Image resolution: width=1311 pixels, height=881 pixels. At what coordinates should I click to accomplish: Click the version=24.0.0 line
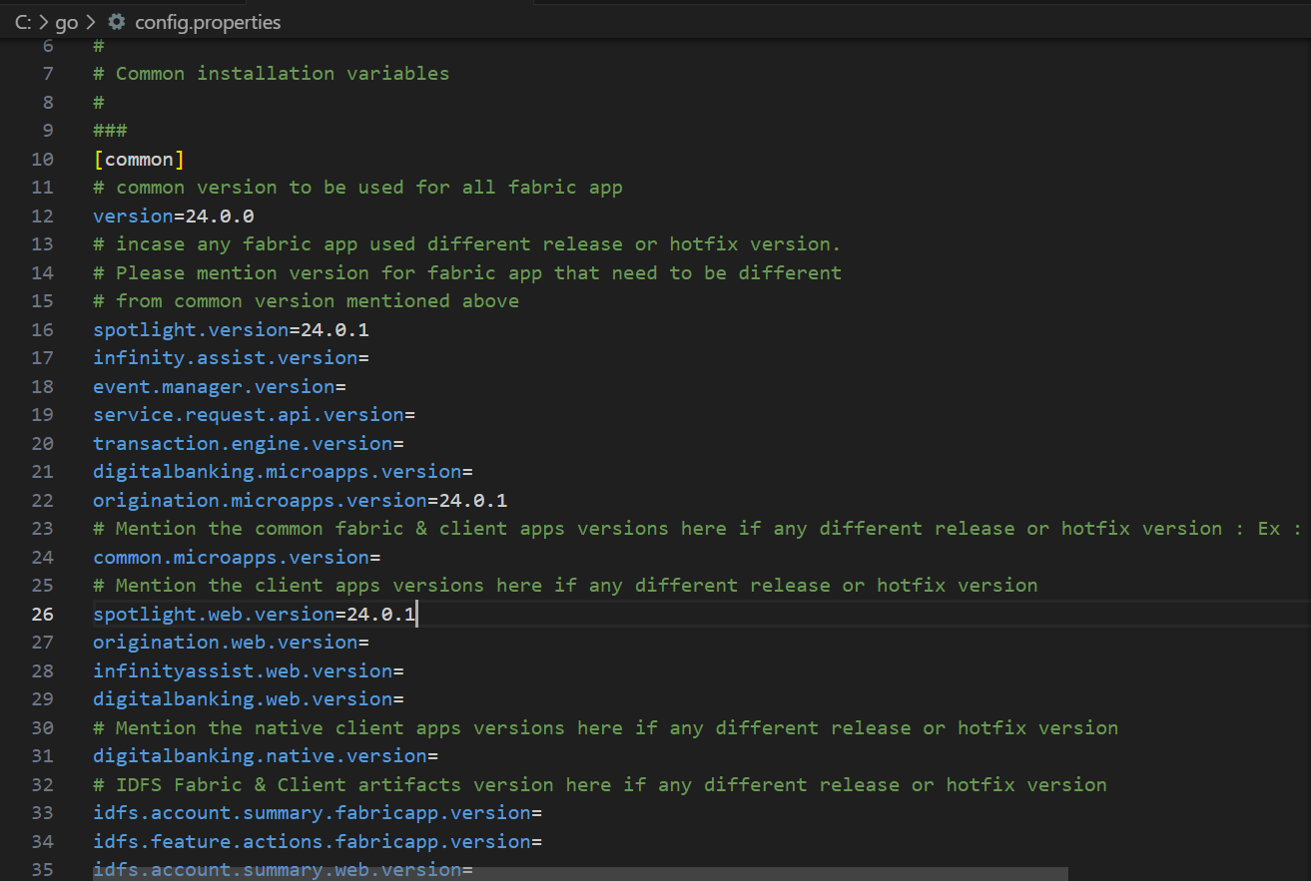pyautogui.click(x=174, y=216)
